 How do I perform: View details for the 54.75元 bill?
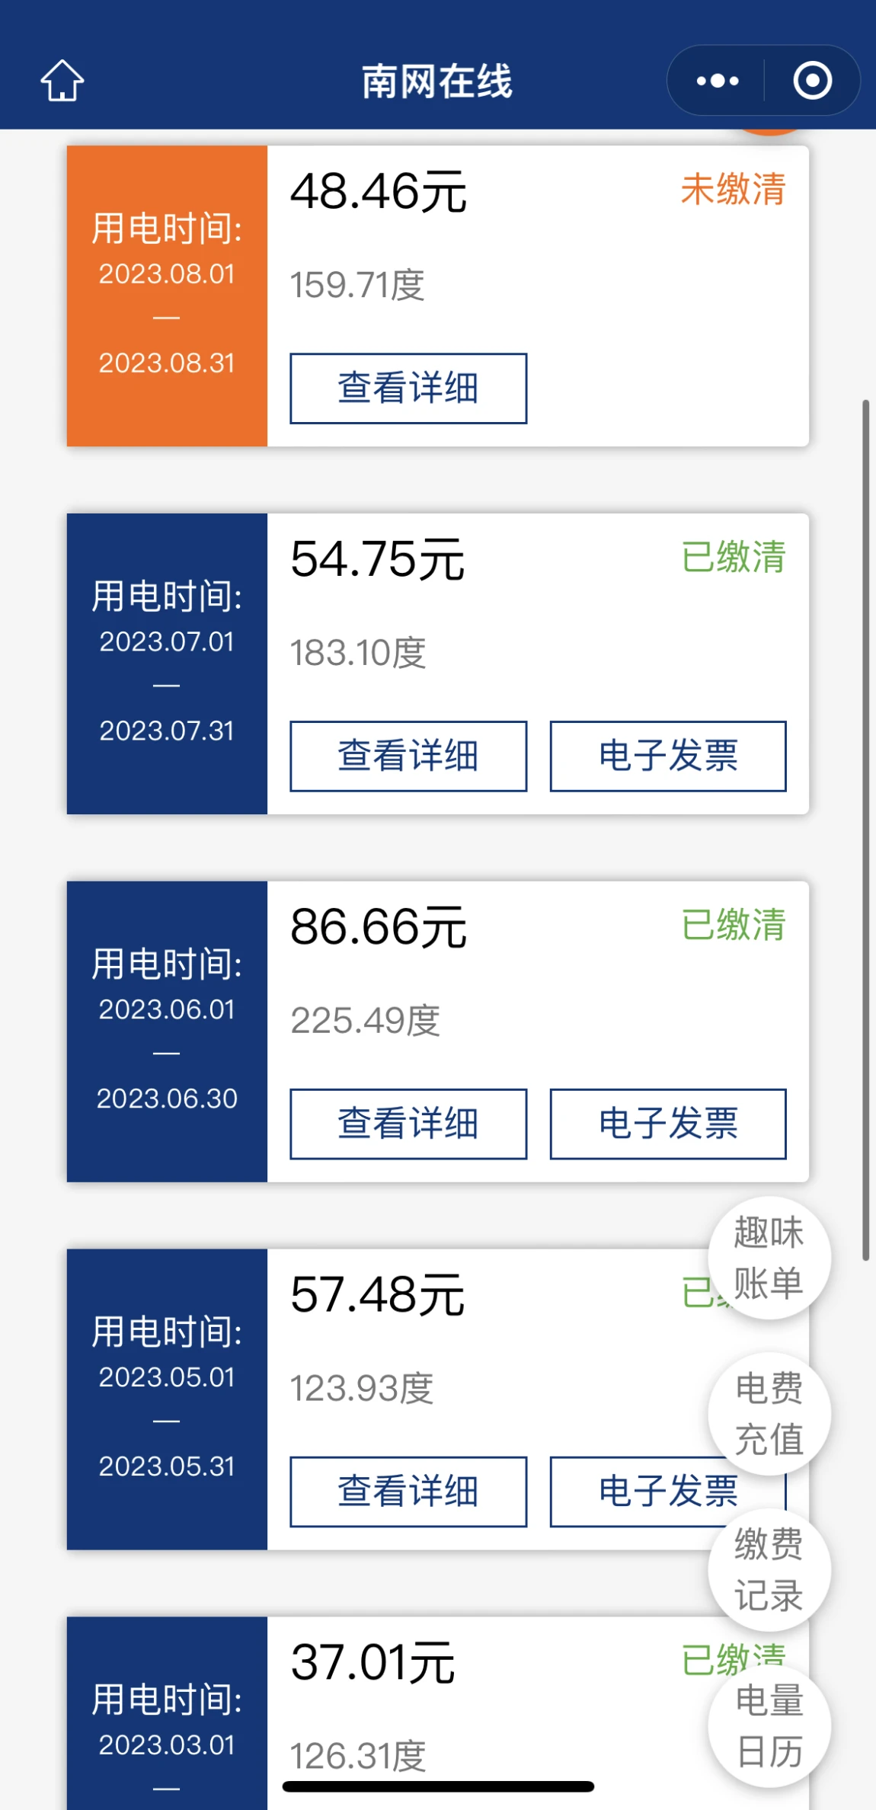[408, 756]
